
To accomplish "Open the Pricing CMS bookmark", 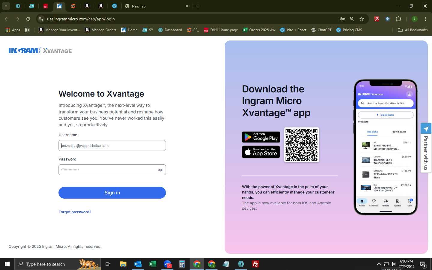I will [x=349, y=30].
